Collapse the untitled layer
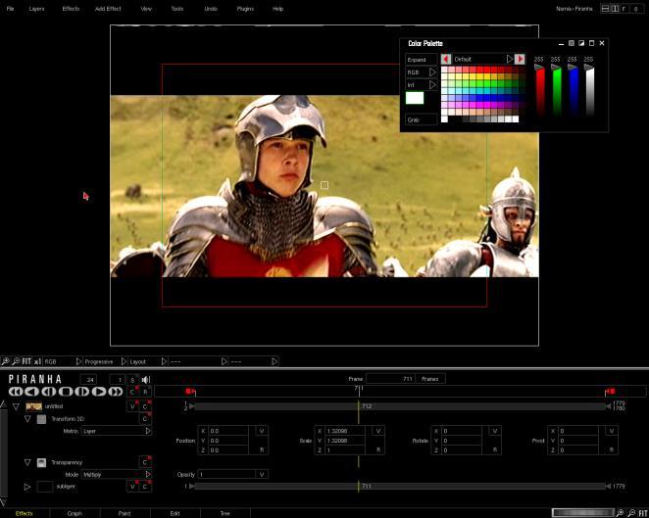 click(x=16, y=406)
